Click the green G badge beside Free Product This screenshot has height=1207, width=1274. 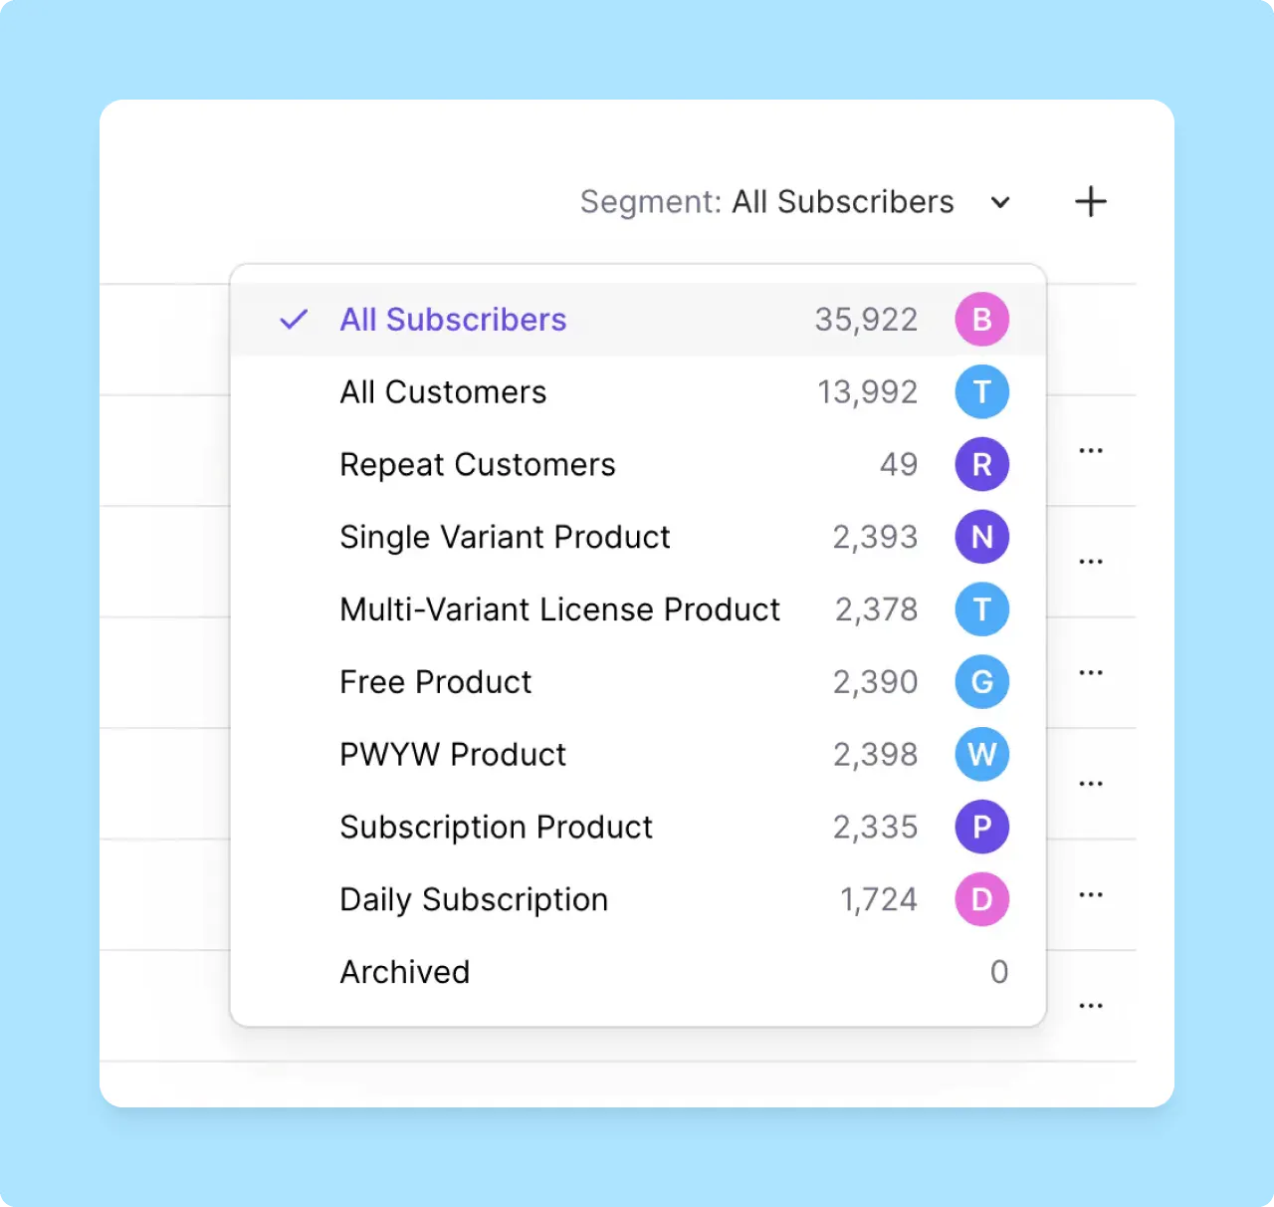[981, 681]
